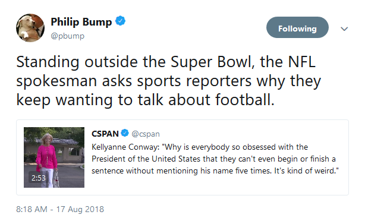Click the 8:18 AM - 17 Aug 2018 timestamp

[x=60, y=209]
